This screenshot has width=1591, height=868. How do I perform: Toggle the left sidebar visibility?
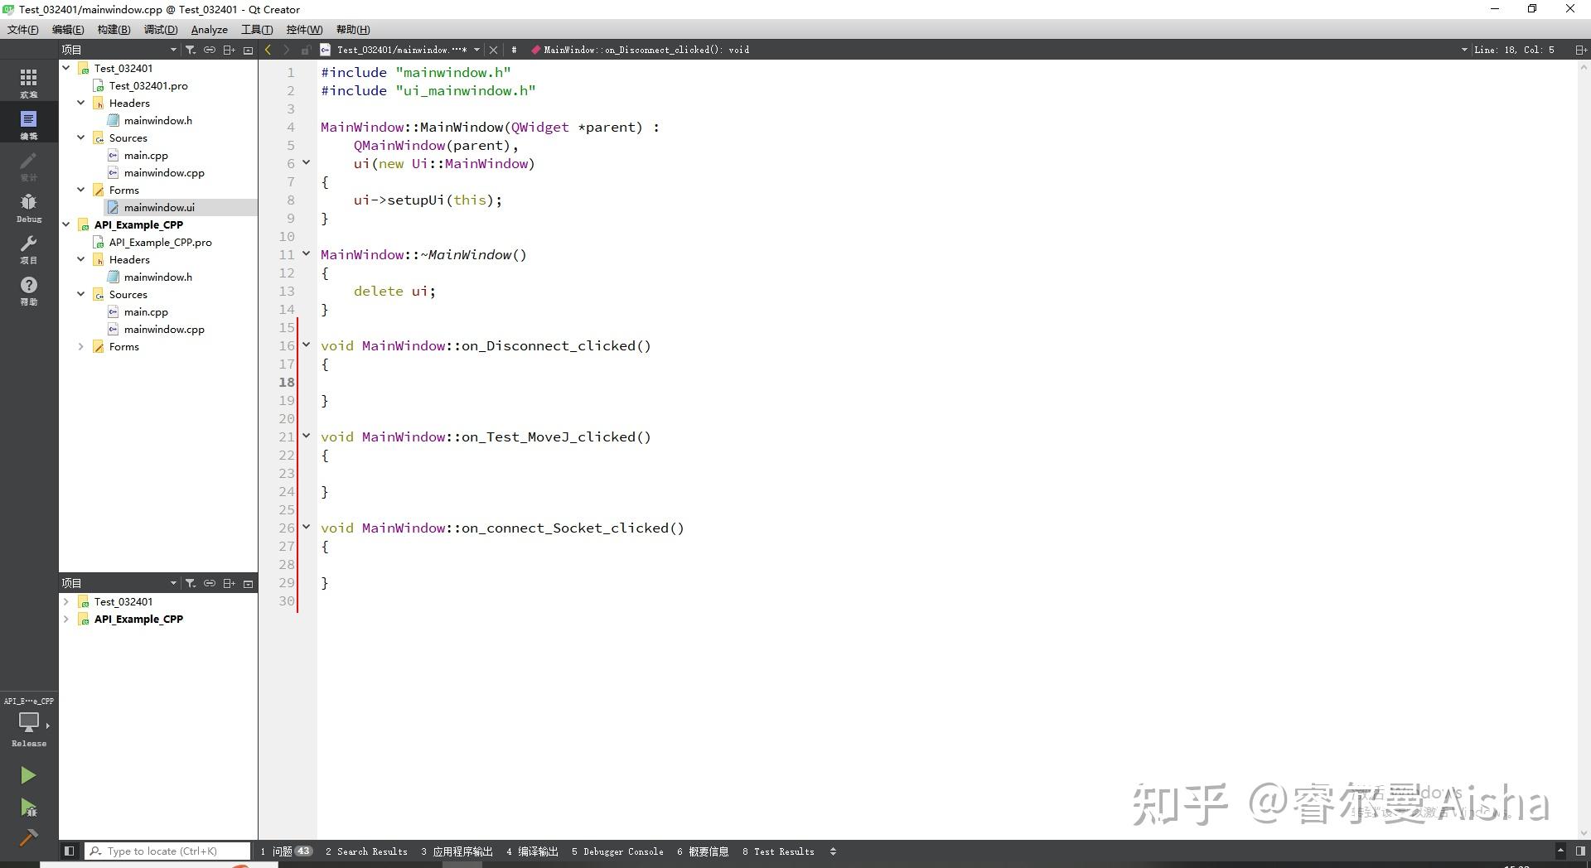click(69, 851)
